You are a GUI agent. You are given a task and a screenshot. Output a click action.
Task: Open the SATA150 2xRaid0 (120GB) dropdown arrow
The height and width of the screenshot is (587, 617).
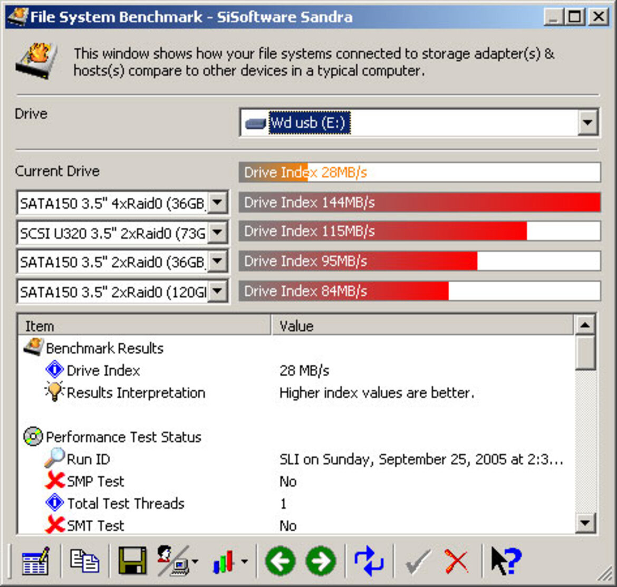point(217,292)
